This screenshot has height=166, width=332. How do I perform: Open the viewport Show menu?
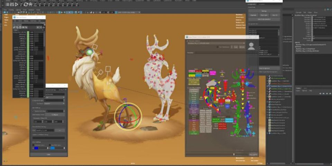point(25,10)
